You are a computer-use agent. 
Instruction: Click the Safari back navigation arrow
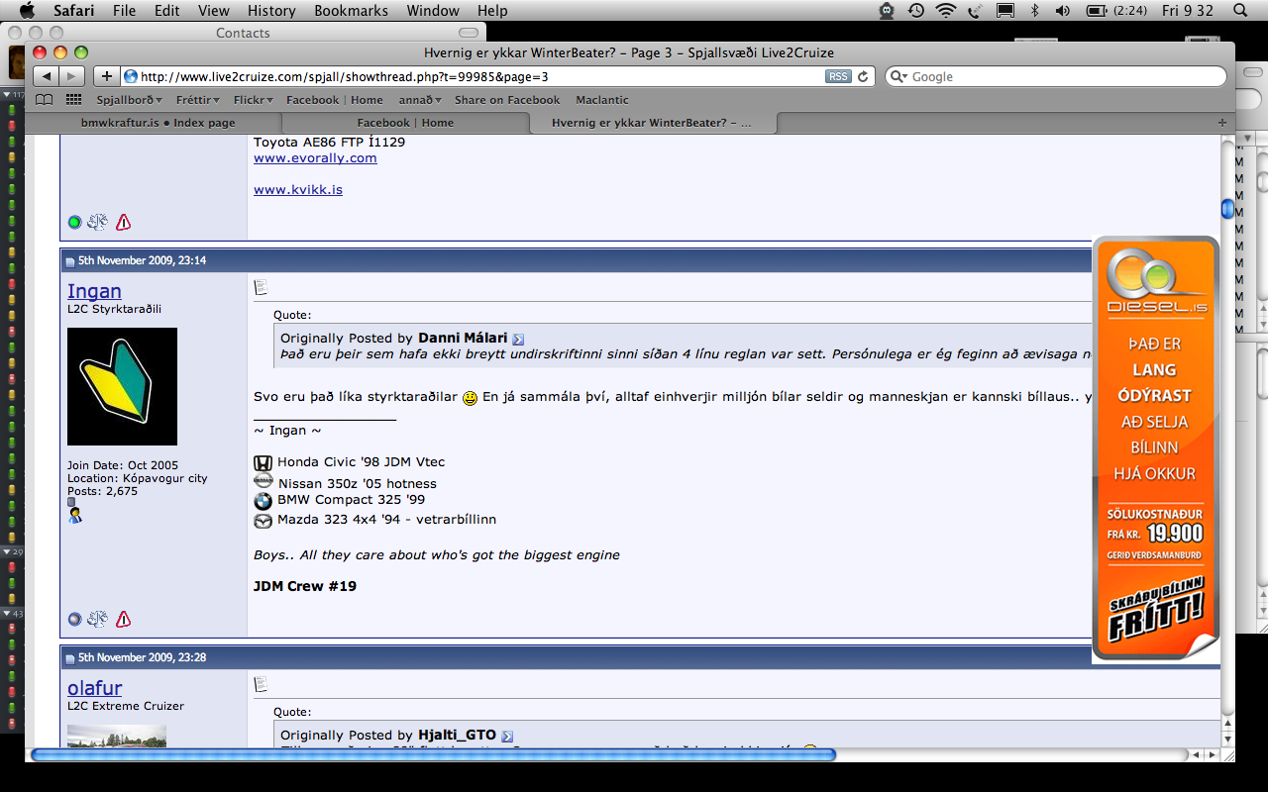(47, 76)
